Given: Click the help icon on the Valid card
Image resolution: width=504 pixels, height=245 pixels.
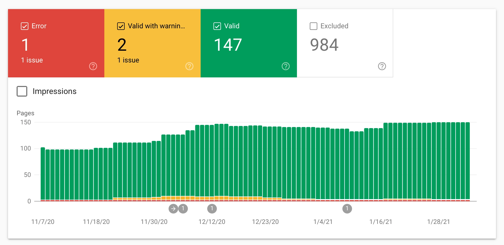Looking at the screenshot, I should point(285,66).
